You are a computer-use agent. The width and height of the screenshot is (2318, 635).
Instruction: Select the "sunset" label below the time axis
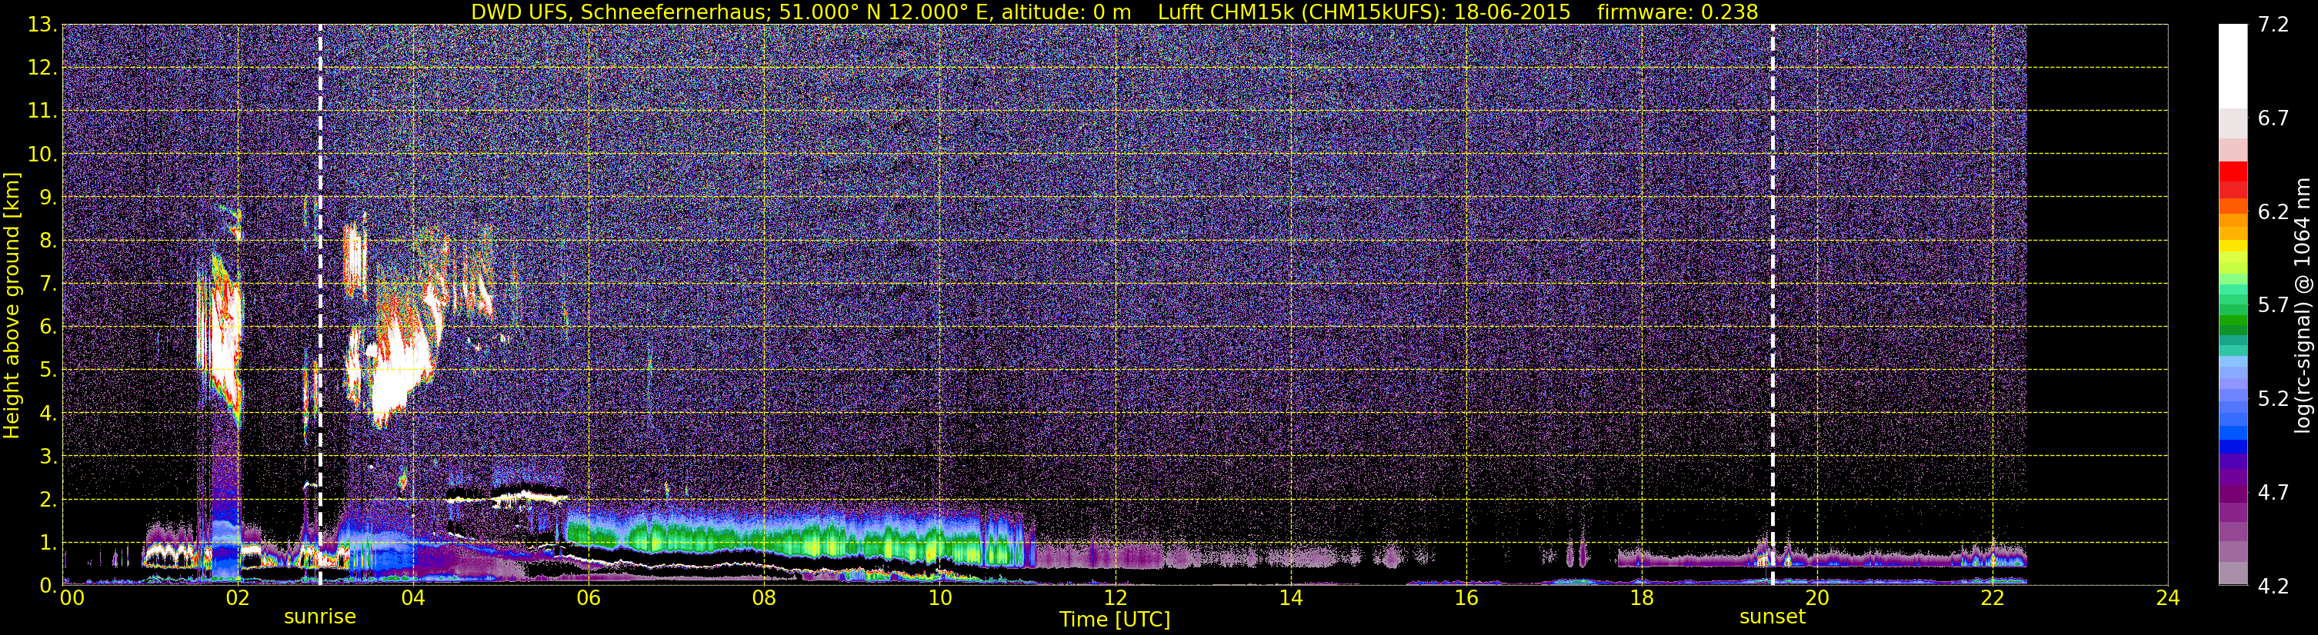click(1773, 617)
